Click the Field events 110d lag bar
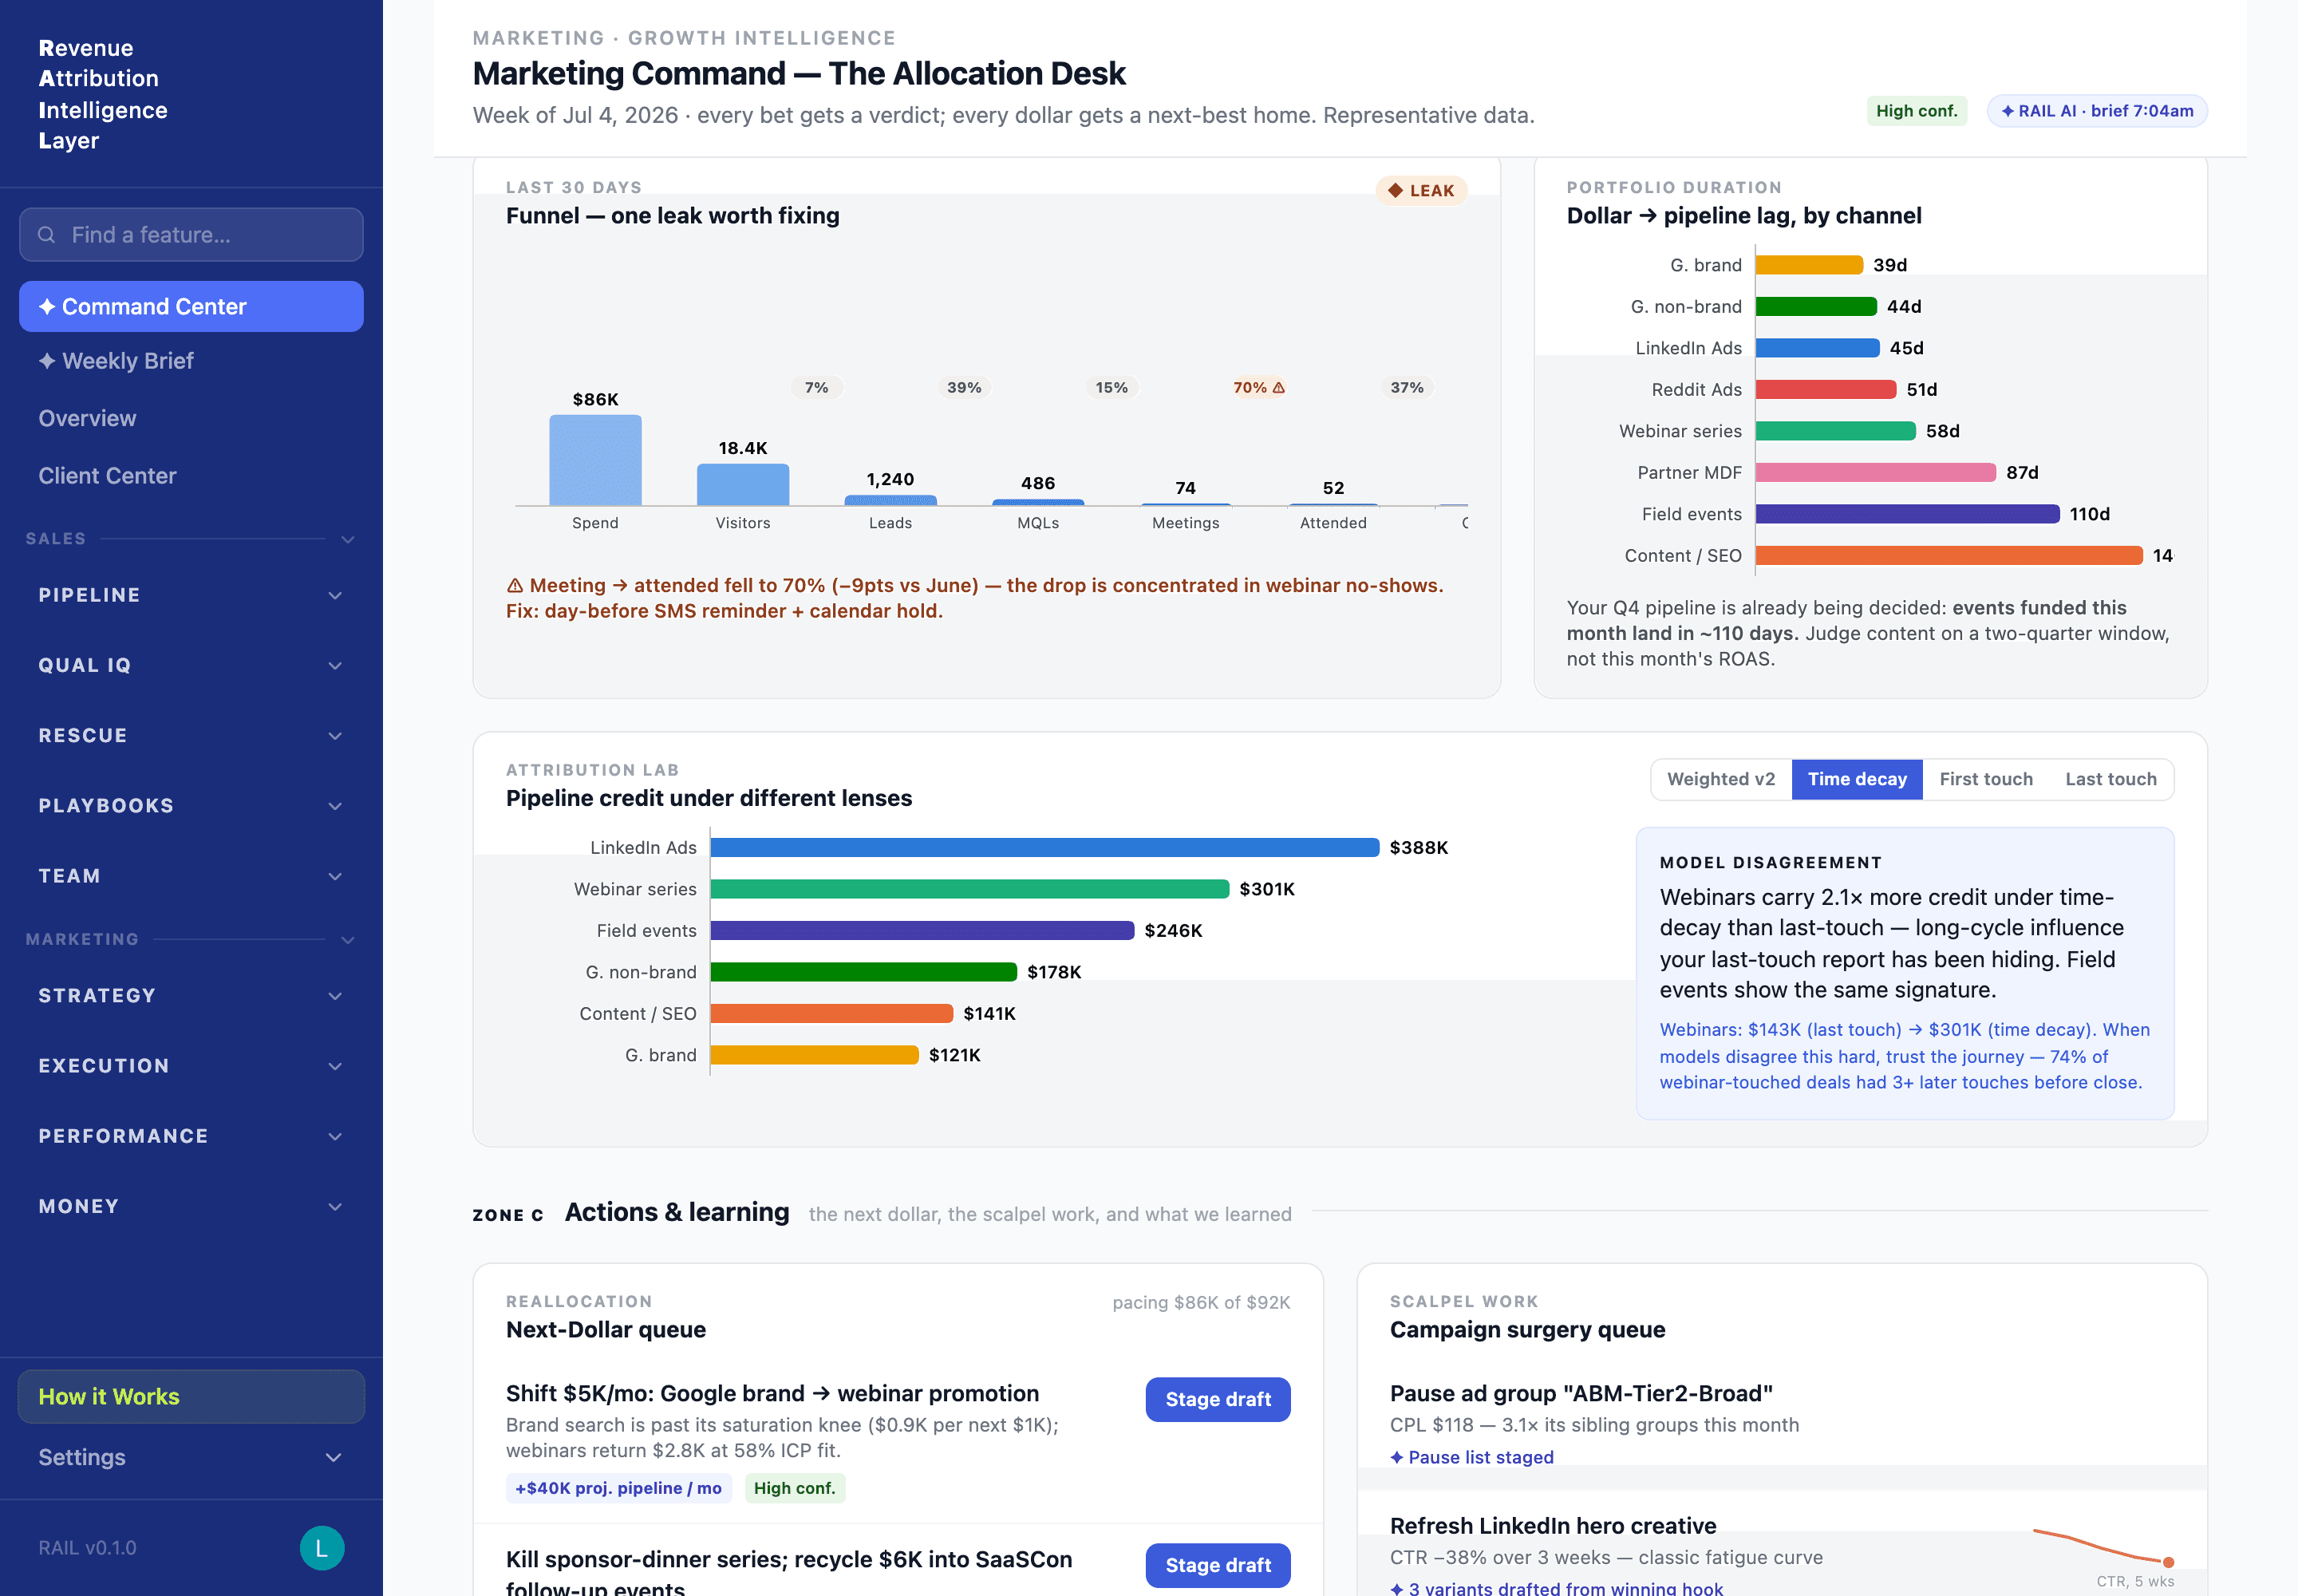Viewport: 2298px width, 1596px height. click(x=1908, y=514)
